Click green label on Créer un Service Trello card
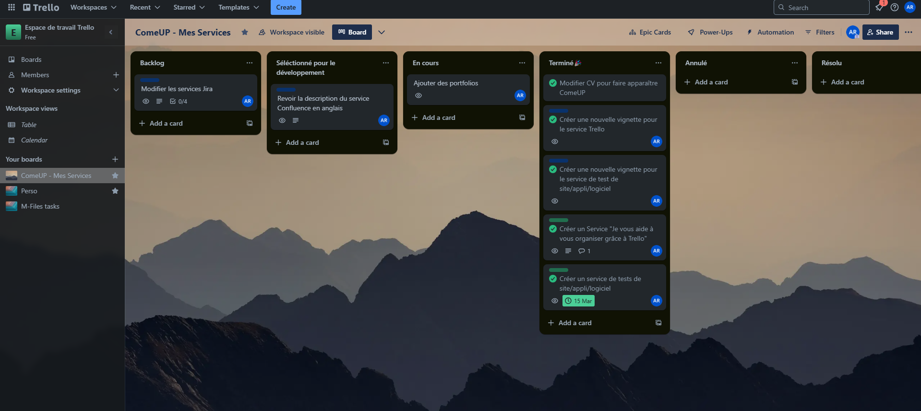Image resolution: width=921 pixels, height=411 pixels. pyautogui.click(x=559, y=220)
